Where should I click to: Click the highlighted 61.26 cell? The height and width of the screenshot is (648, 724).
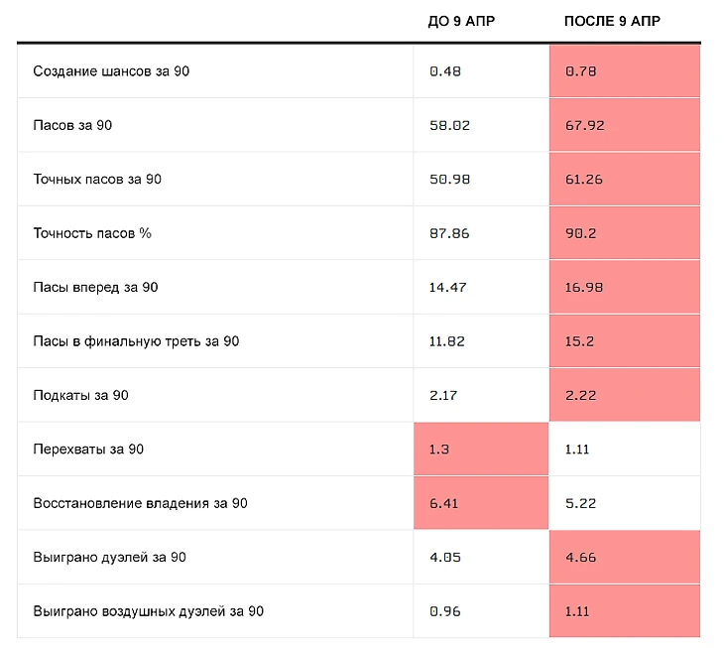pos(625,180)
